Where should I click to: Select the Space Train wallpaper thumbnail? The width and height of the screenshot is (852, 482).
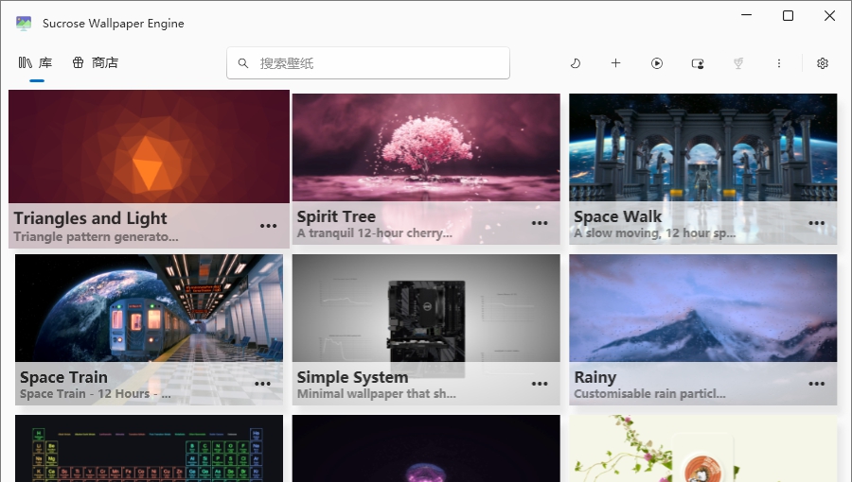pyautogui.click(x=149, y=308)
